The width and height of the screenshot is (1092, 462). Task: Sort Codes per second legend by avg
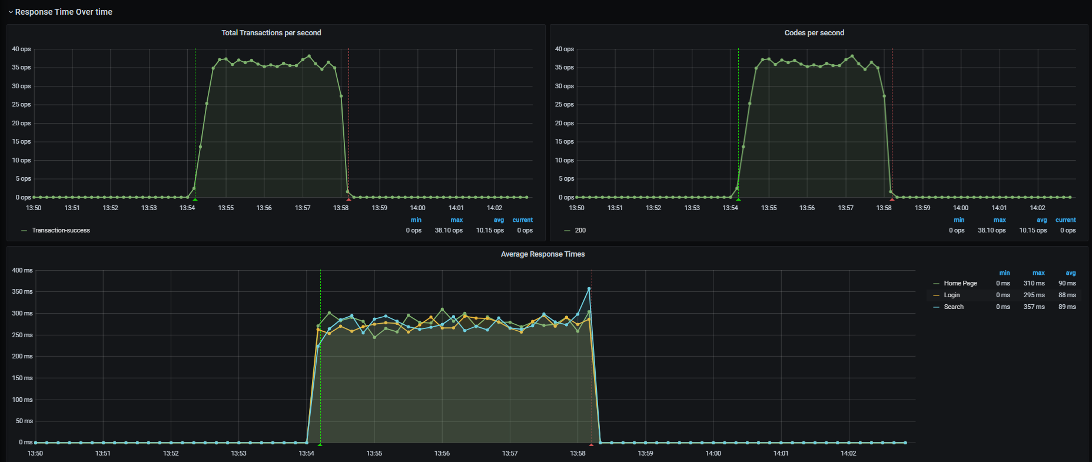pos(1042,220)
